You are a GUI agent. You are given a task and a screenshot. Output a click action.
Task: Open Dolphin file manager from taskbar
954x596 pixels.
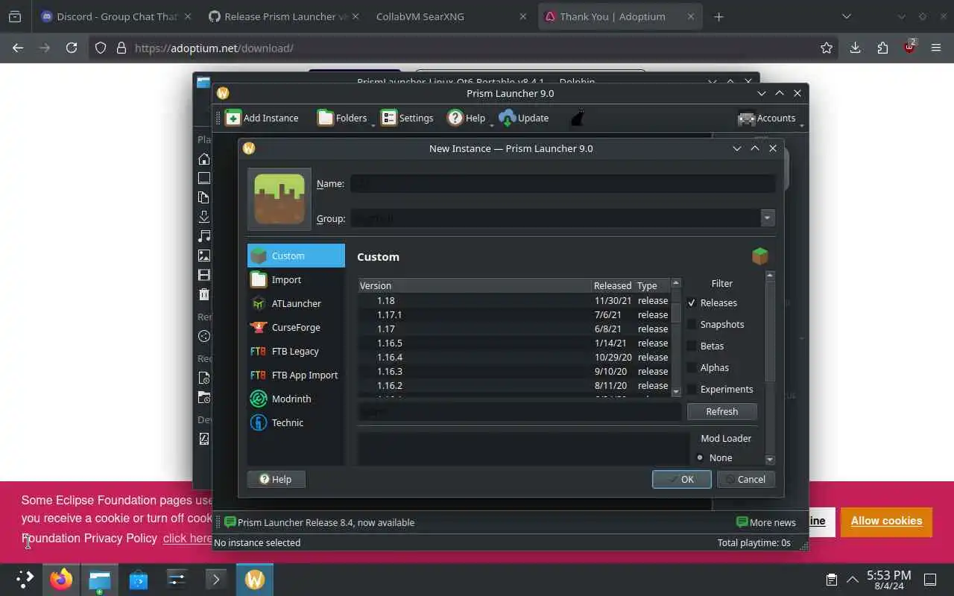(100, 579)
